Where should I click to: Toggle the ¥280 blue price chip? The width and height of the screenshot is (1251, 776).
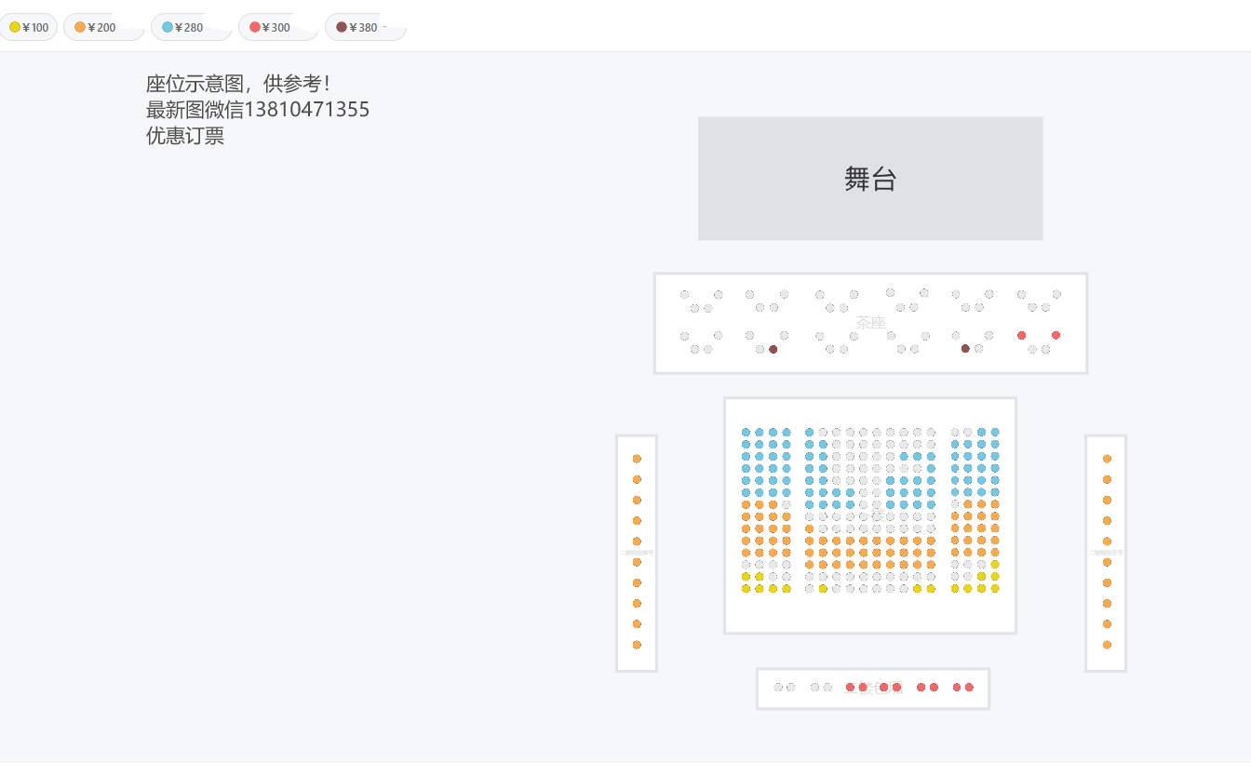pyautogui.click(x=183, y=28)
